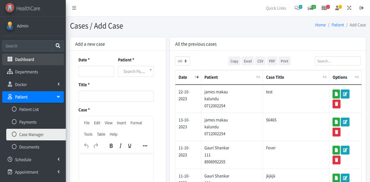
Task: Click the fullscreen expand icon
Action: click(349, 8)
